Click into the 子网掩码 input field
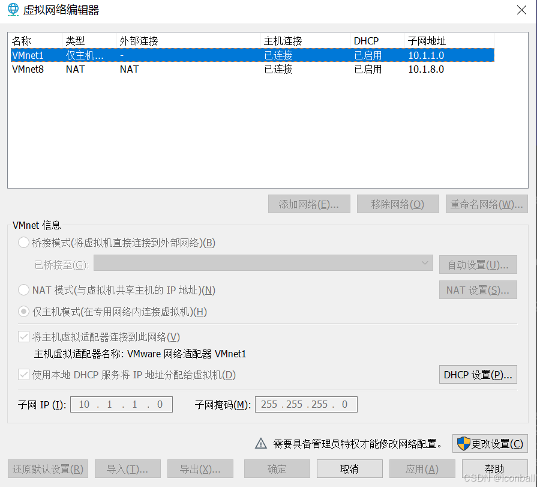Viewport: 537px width, 487px height. click(x=306, y=404)
